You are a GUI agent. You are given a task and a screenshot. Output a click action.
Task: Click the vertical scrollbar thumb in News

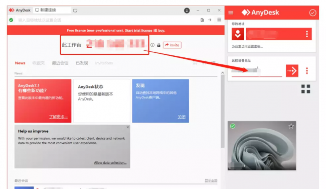click(x=223, y=111)
